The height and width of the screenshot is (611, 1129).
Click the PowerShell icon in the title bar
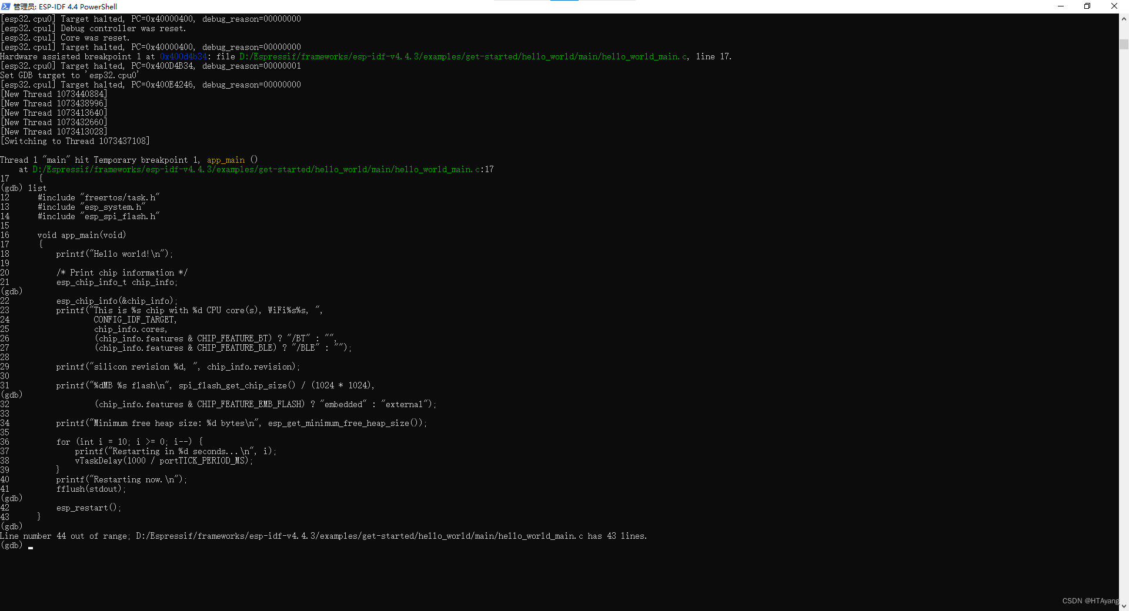click(x=6, y=6)
